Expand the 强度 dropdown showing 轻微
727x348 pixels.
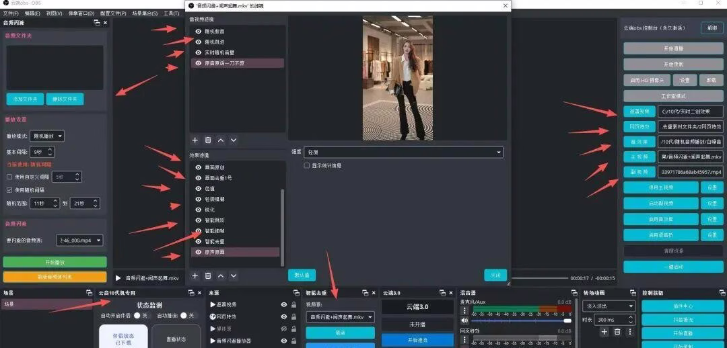tap(403, 153)
